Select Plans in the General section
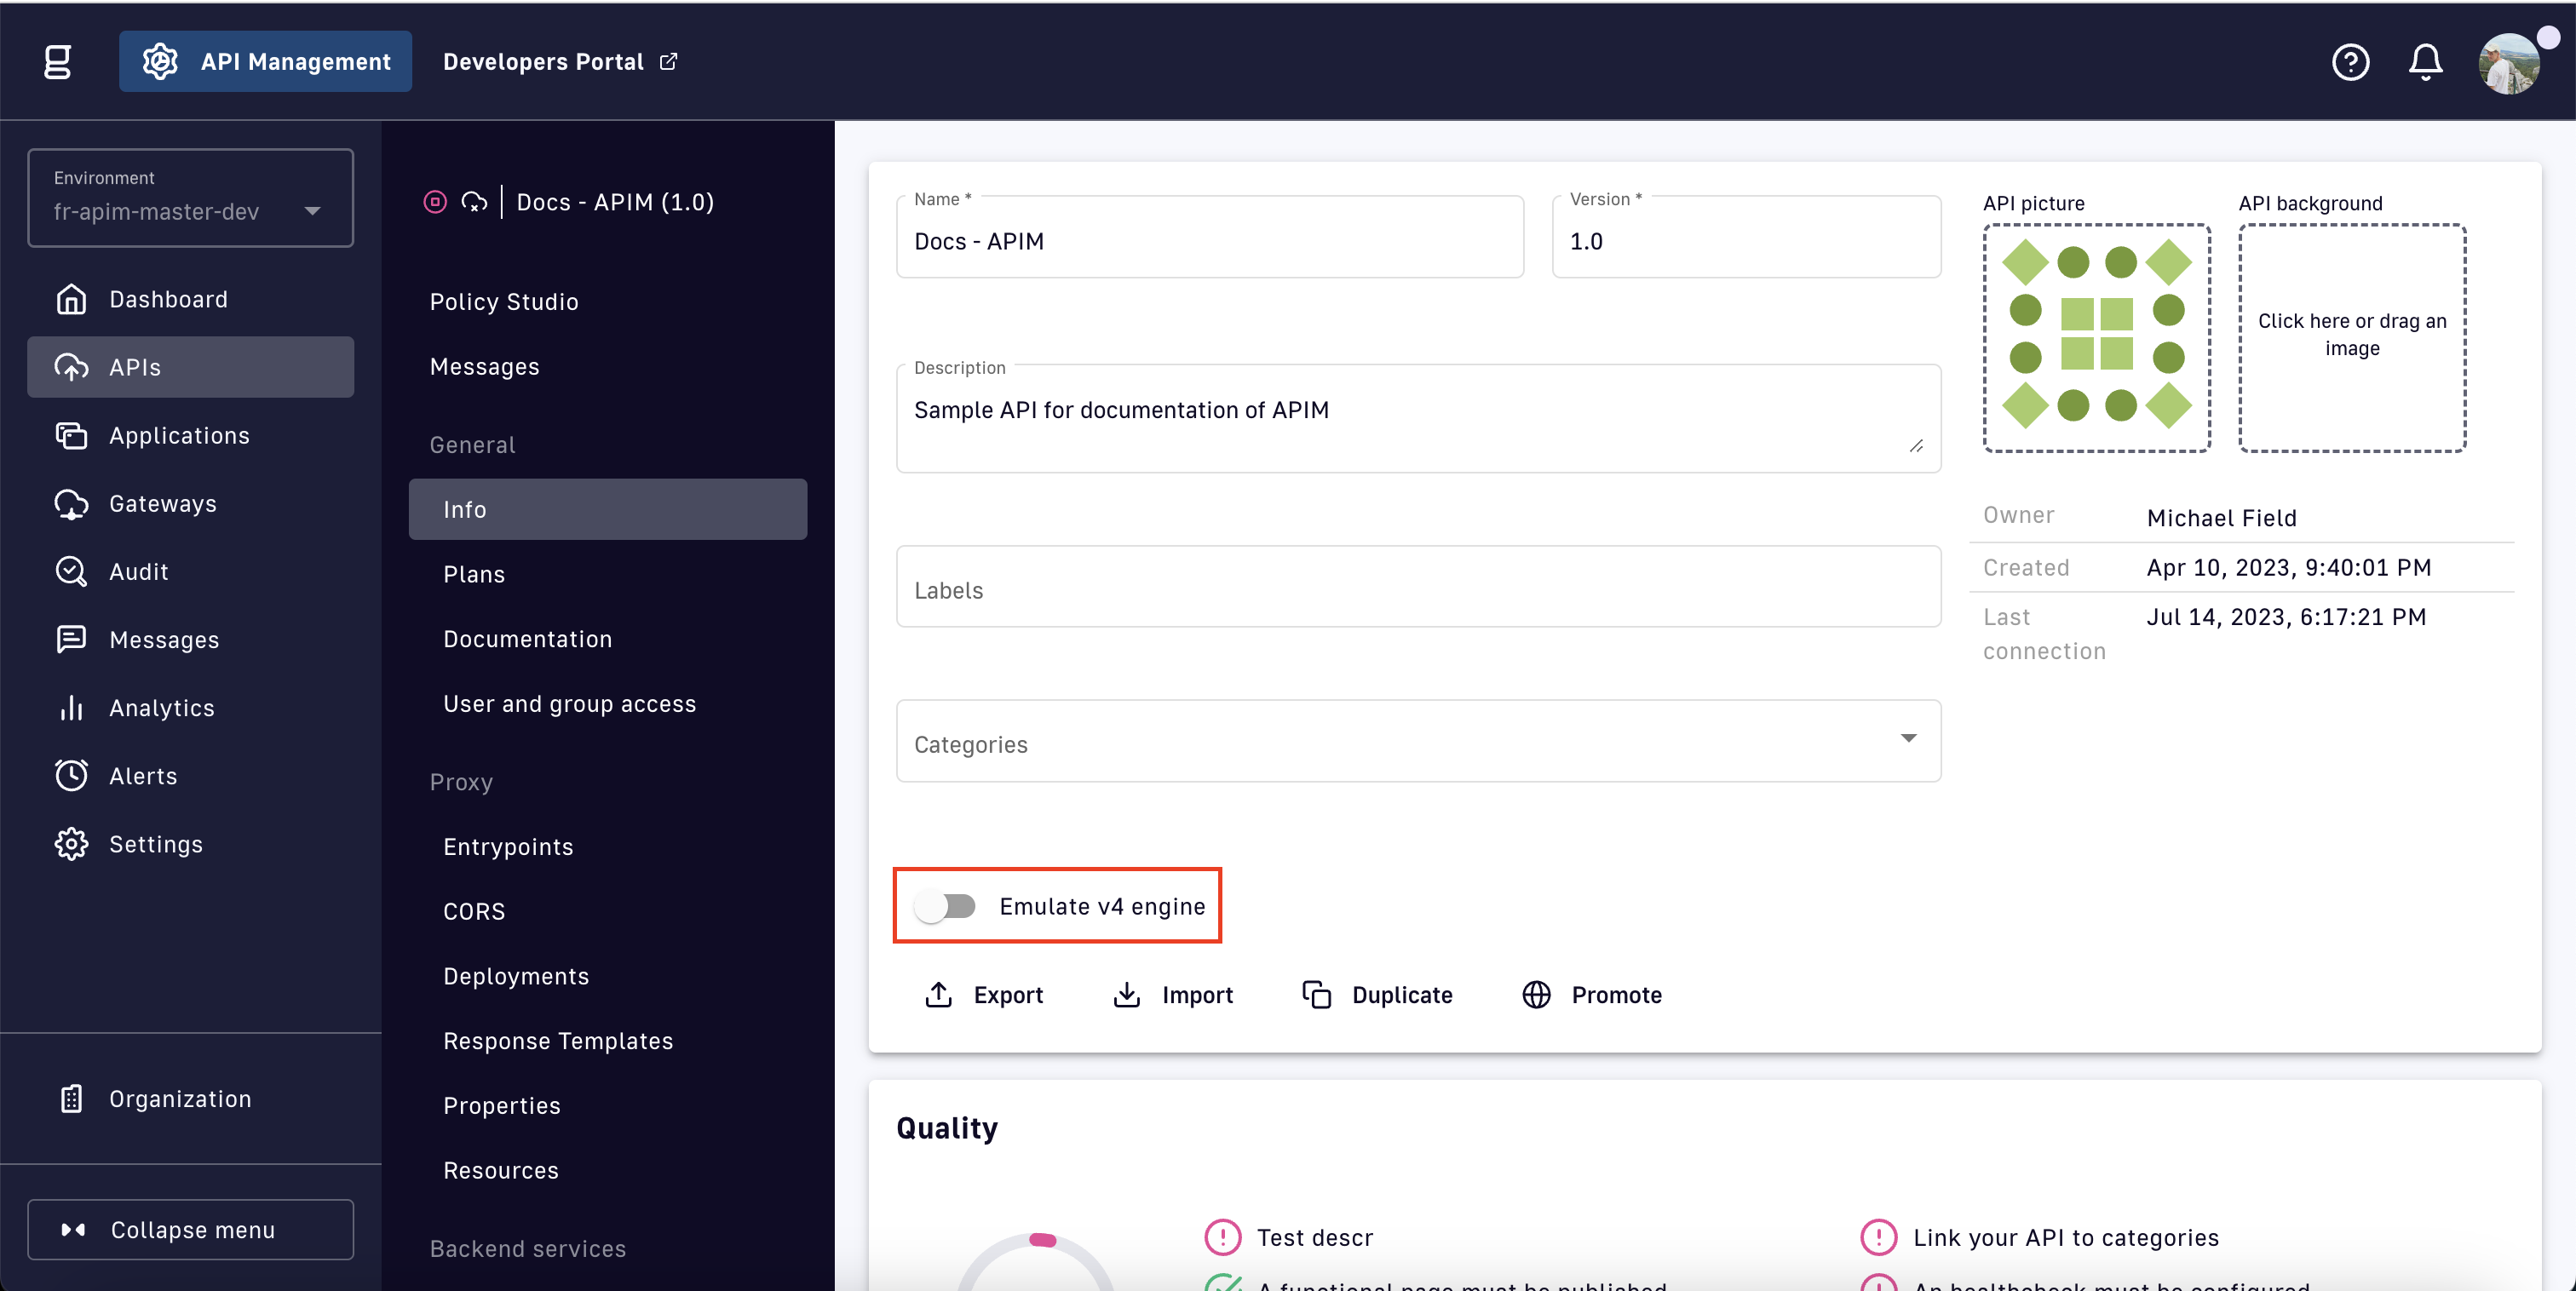The width and height of the screenshot is (2576, 1291). point(474,574)
